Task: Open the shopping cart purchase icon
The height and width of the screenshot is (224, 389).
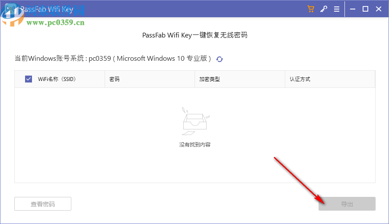Action: (311, 9)
